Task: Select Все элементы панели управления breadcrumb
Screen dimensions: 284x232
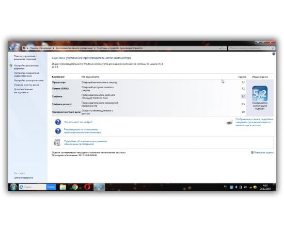Action: tap(74, 48)
